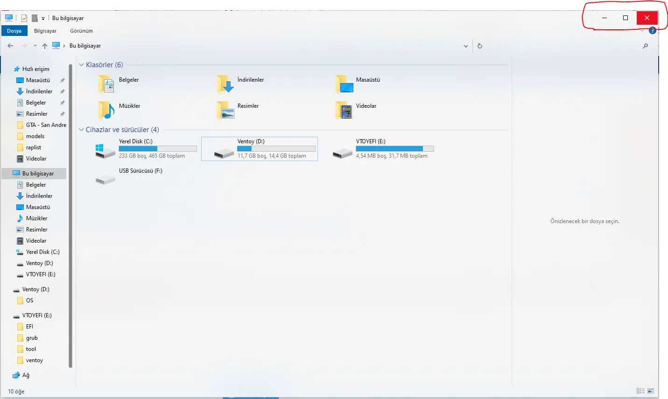Open the Quick Access Toolbar customize arrow

[x=43, y=19]
